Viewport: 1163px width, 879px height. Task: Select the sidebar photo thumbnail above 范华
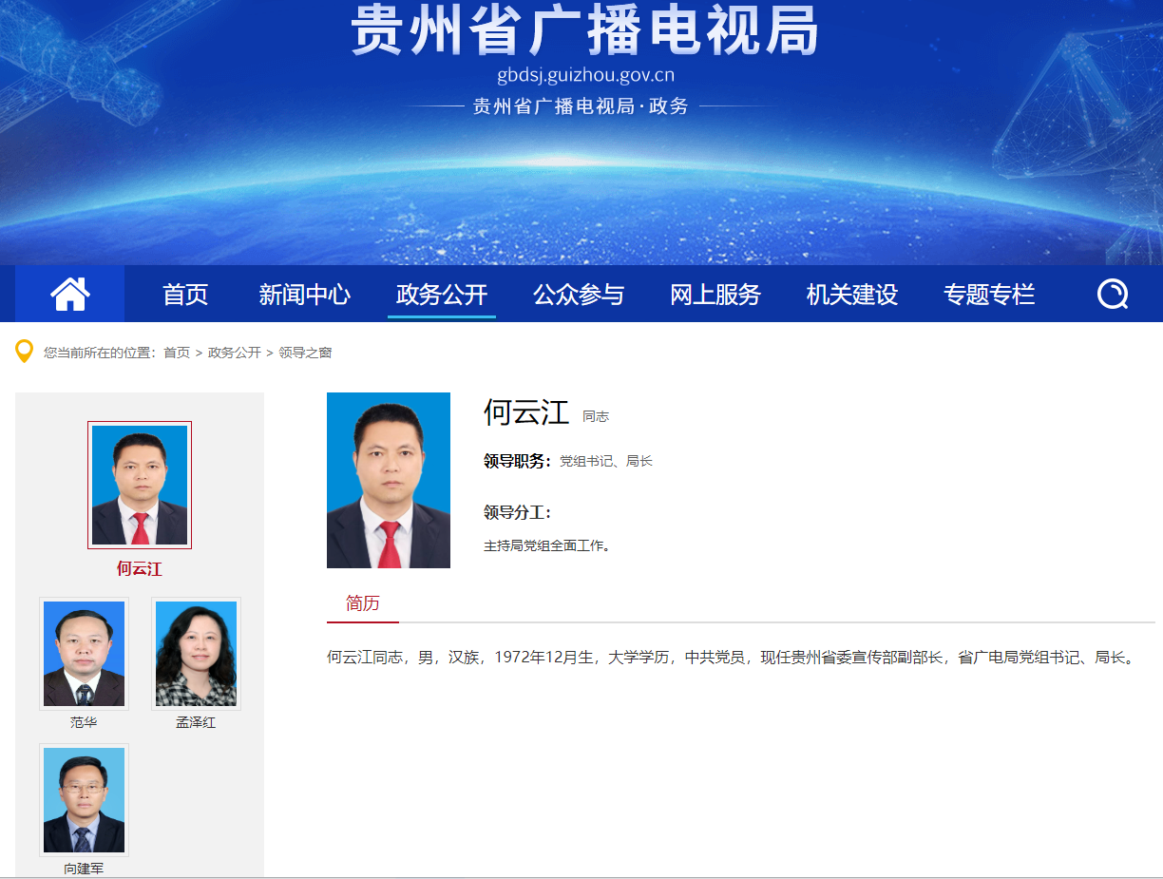click(x=84, y=654)
